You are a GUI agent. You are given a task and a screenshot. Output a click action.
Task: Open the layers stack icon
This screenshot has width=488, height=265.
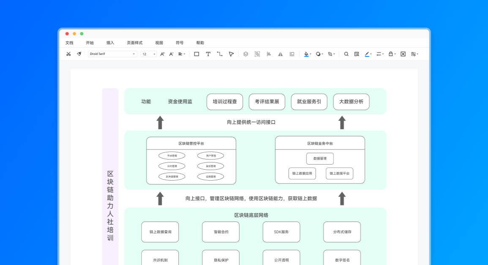[x=245, y=54]
